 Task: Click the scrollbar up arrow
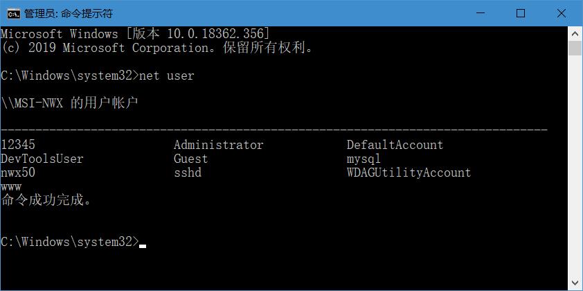click(x=575, y=33)
